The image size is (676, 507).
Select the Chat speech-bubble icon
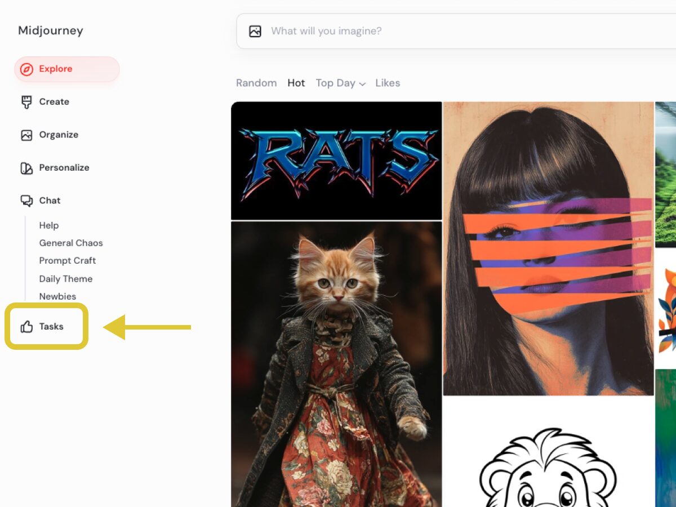(x=25, y=200)
